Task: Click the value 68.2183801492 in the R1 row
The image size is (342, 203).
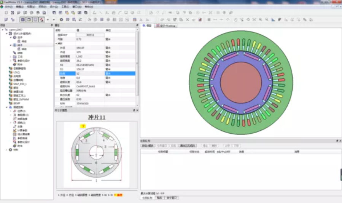Action: pyautogui.click(x=85, y=65)
